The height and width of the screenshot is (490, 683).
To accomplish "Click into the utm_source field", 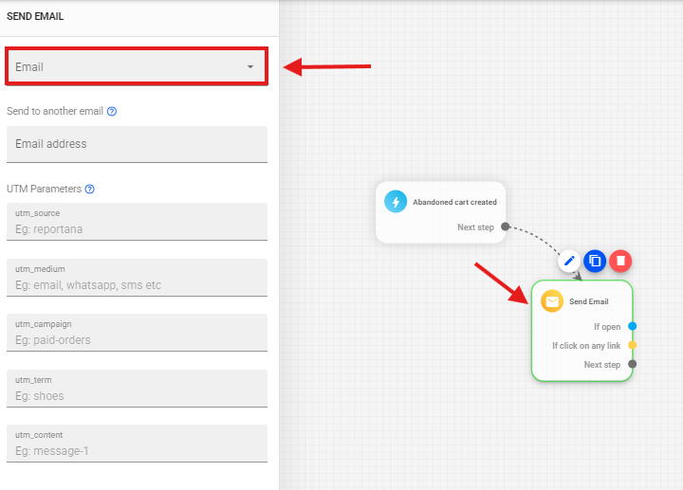I will (137, 227).
